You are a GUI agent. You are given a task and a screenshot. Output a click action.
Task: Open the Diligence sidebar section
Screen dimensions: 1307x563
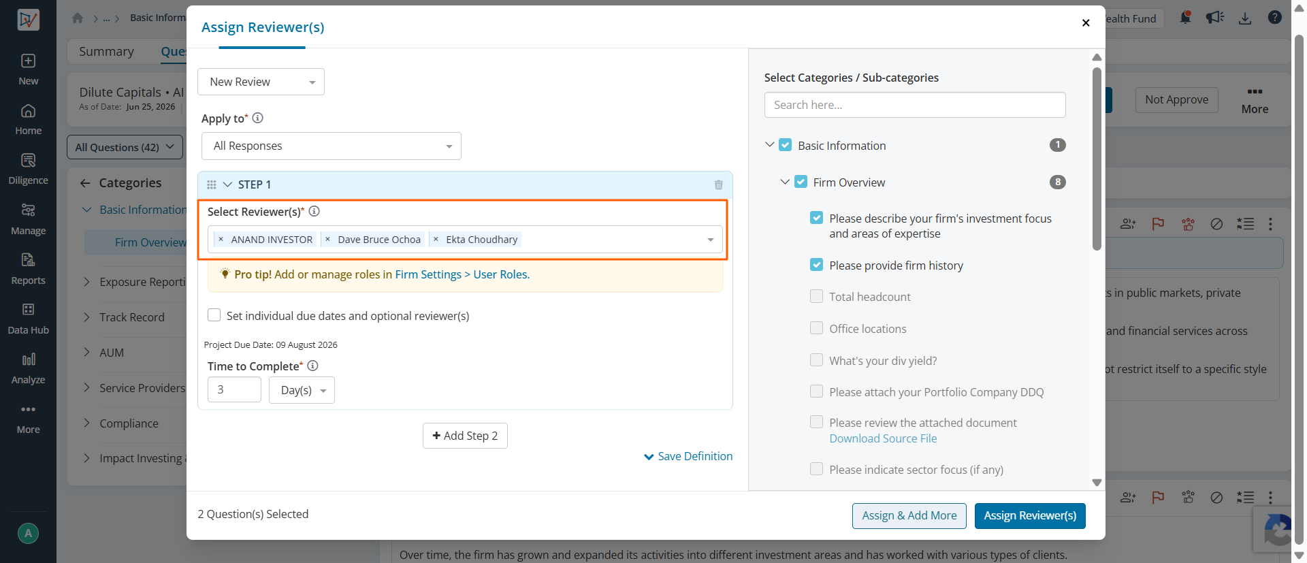(x=28, y=169)
